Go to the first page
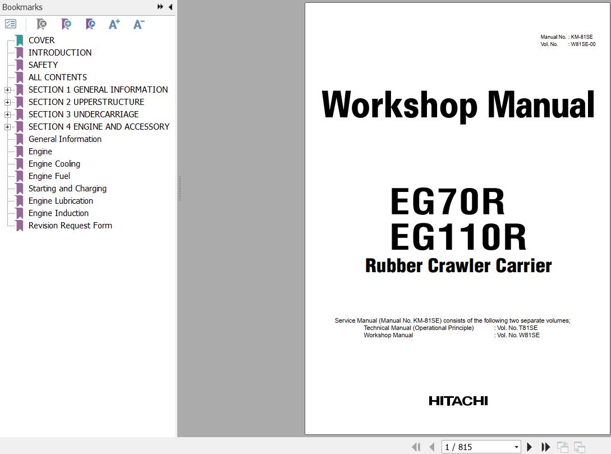611x454 pixels. (x=416, y=447)
